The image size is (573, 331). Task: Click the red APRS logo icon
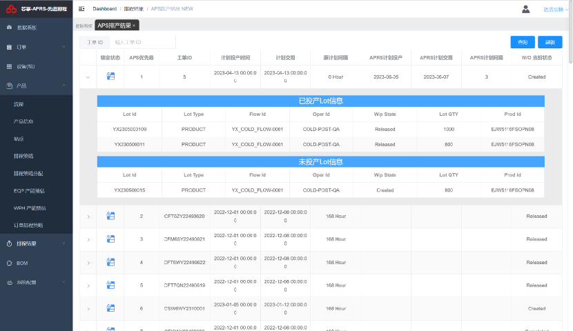click(11, 9)
